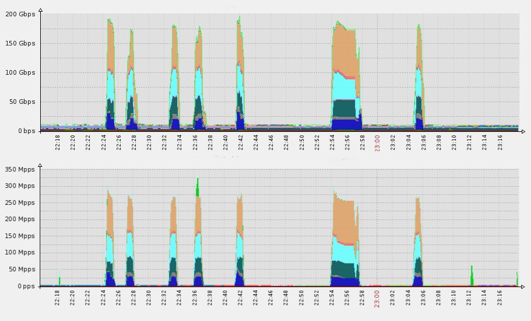This screenshot has width=531, height=321.
Task: Click the bottom graph's Y-axis up arrow
Action: [x=40, y=166]
